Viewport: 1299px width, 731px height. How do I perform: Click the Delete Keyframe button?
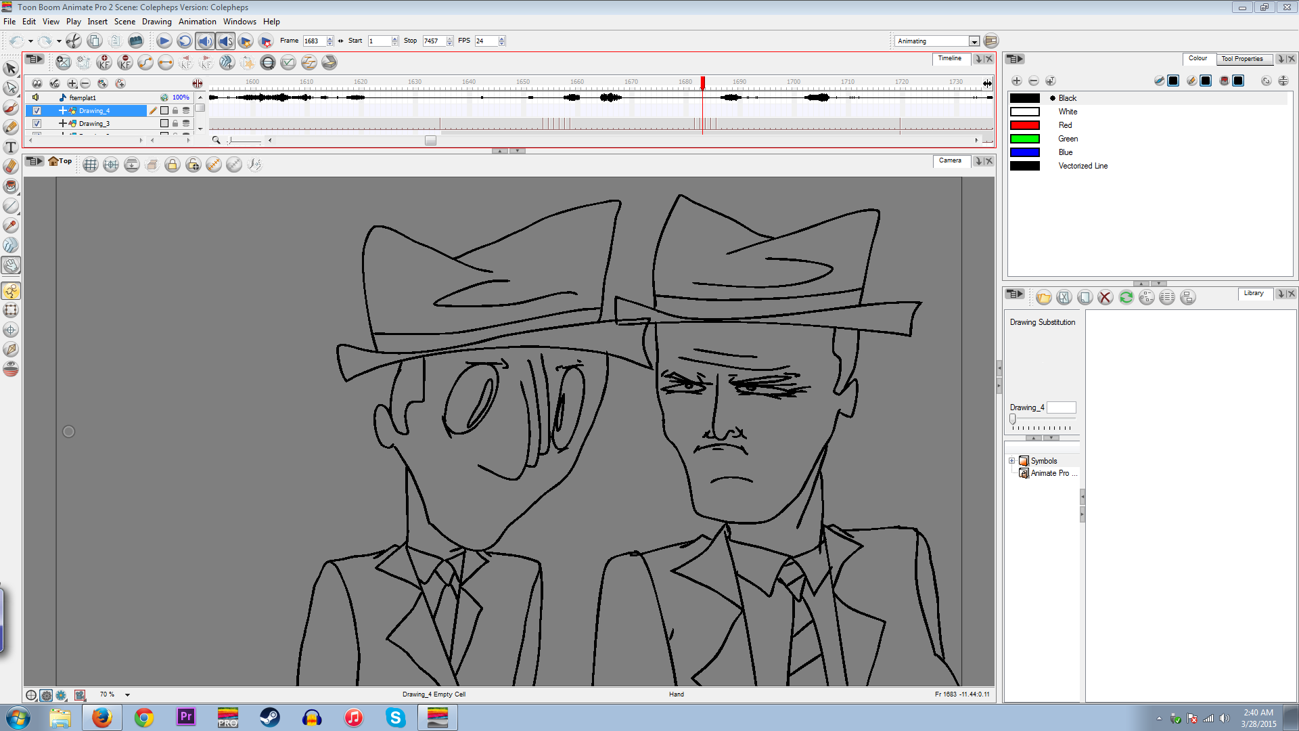[x=125, y=62]
